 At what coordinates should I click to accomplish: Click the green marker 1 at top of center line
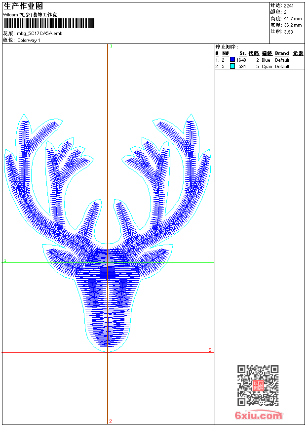(111, 46)
